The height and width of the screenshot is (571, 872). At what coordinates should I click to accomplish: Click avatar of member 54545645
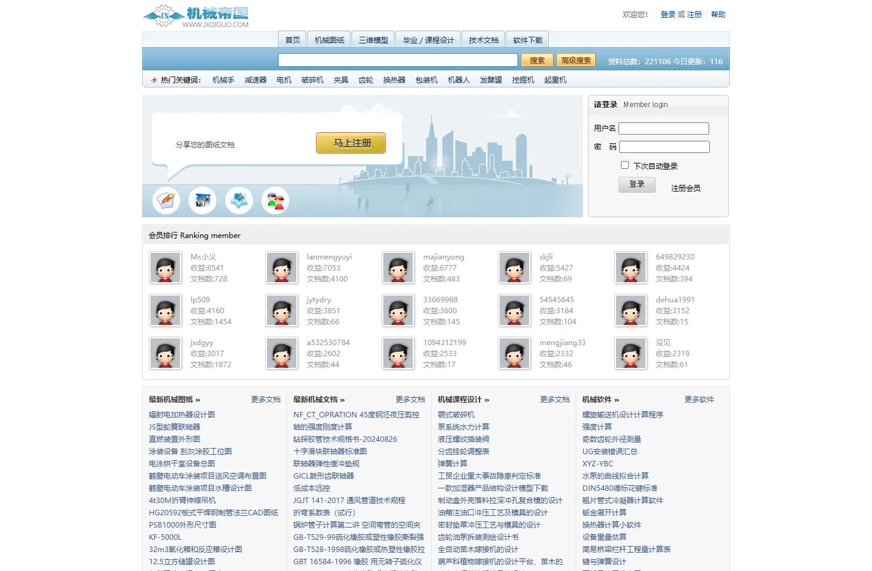(x=514, y=310)
